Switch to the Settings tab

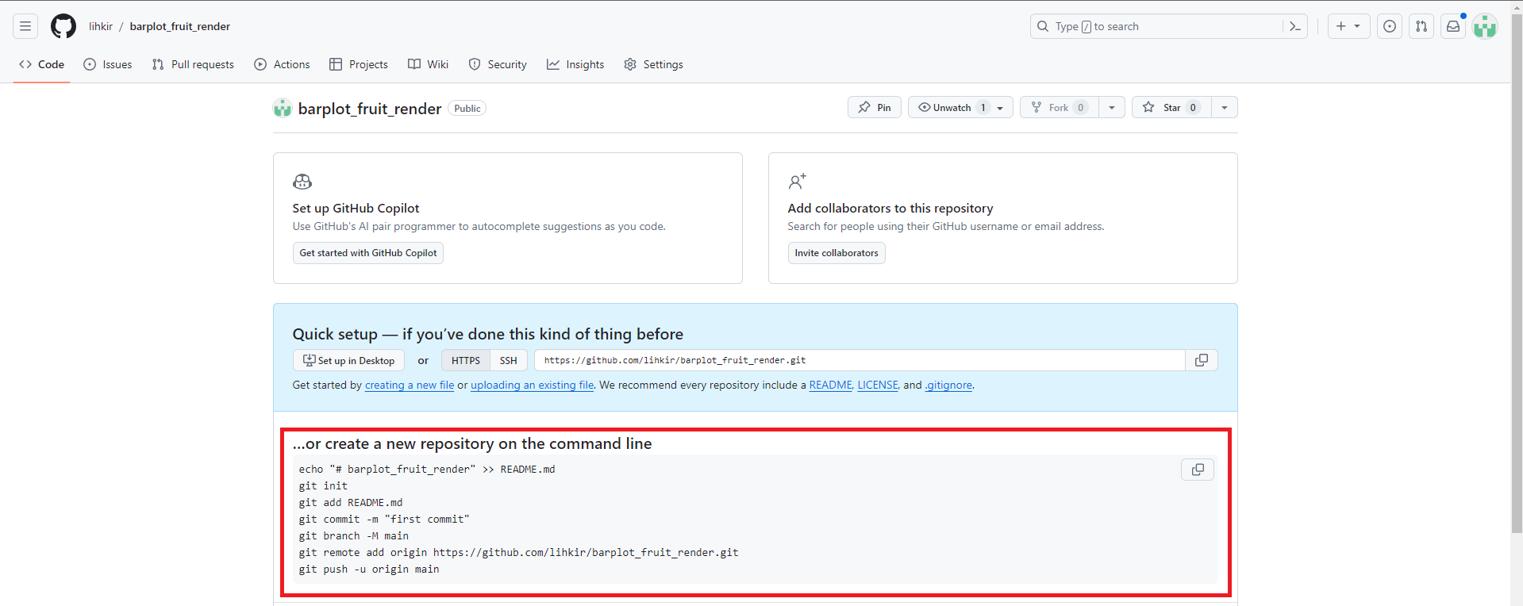click(x=653, y=64)
